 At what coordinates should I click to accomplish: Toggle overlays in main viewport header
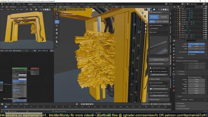(x=154, y=9)
